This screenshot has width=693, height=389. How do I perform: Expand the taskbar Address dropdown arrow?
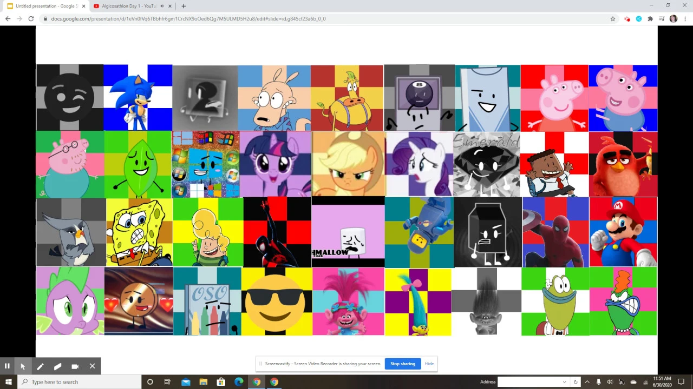565,382
